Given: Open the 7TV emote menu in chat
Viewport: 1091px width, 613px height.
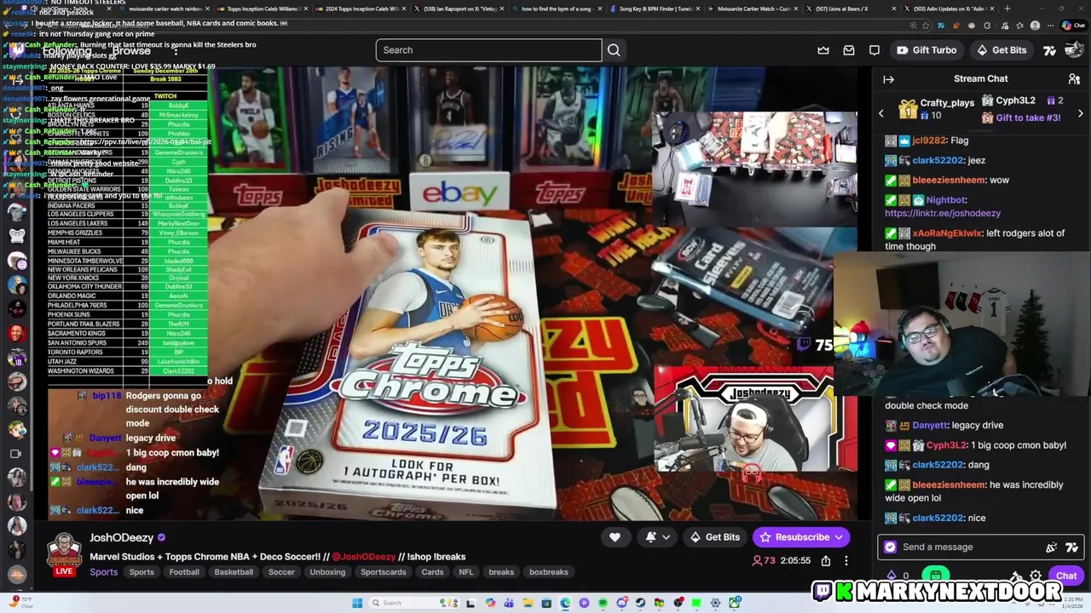Looking at the screenshot, I should coord(1071,547).
